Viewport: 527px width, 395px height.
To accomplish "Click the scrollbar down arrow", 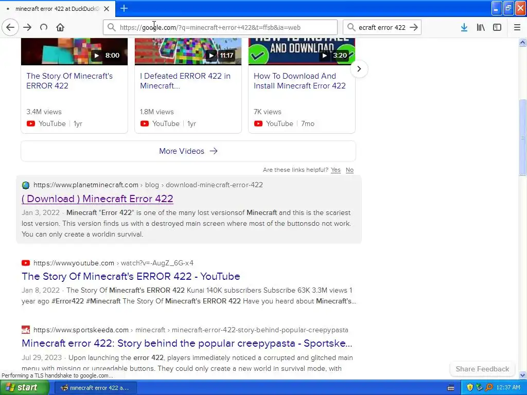I will pos(522,375).
